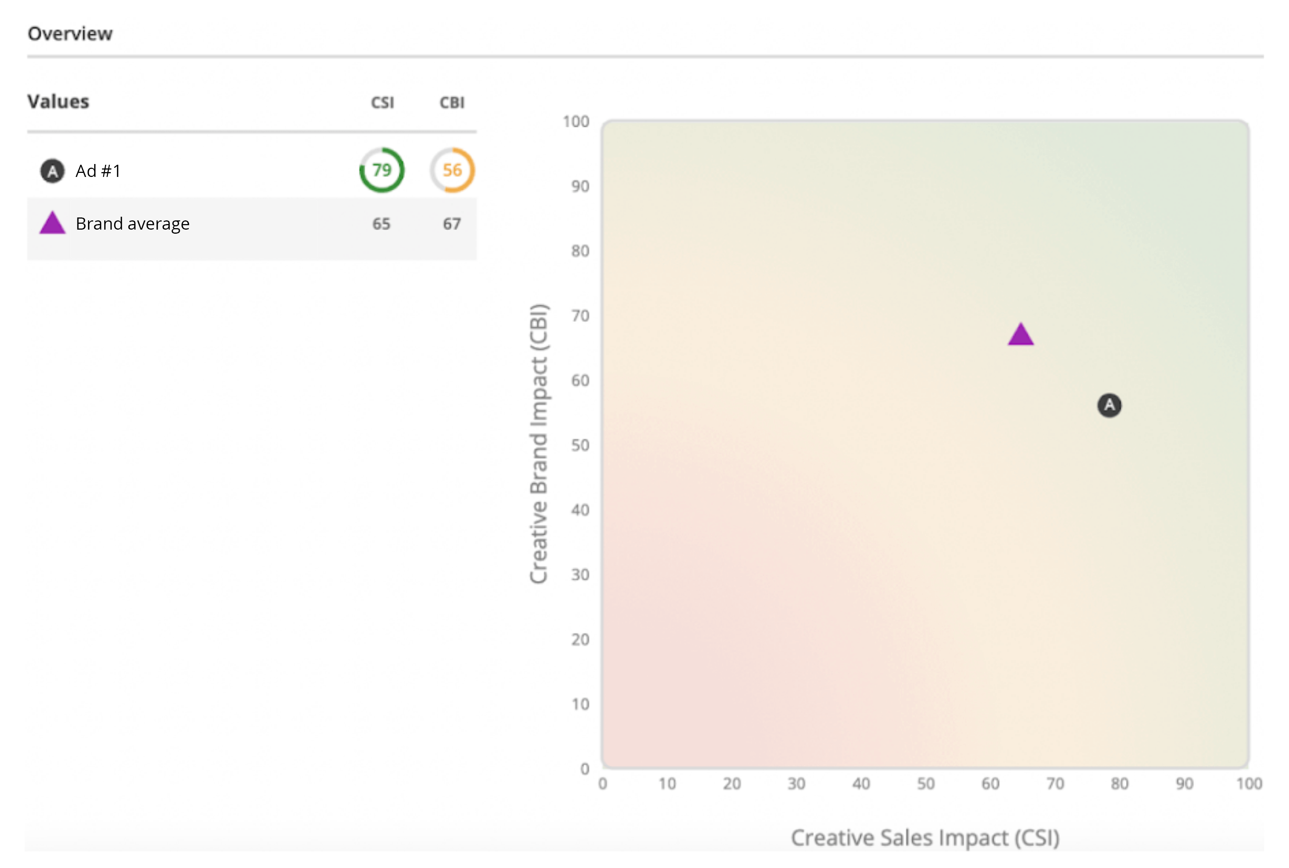Click the 'Brand average' row label
This screenshot has height=868, width=1289.
[x=133, y=224]
